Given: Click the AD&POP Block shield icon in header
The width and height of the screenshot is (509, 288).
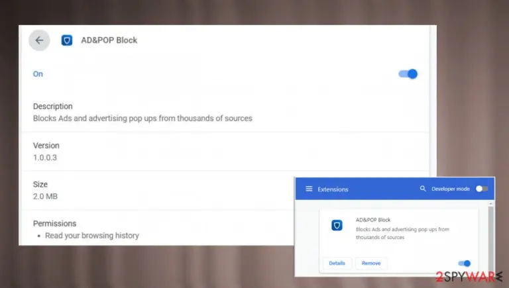Looking at the screenshot, I should pos(67,40).
